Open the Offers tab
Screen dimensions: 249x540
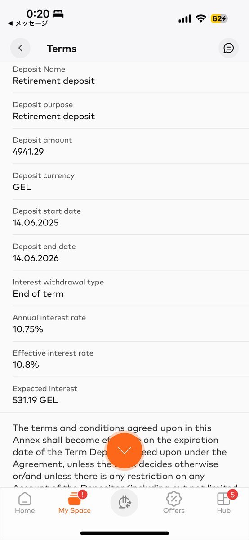(x=174, y=503)
